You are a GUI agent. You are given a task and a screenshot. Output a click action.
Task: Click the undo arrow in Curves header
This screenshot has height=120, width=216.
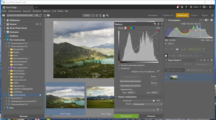click(x=155, y=24)
